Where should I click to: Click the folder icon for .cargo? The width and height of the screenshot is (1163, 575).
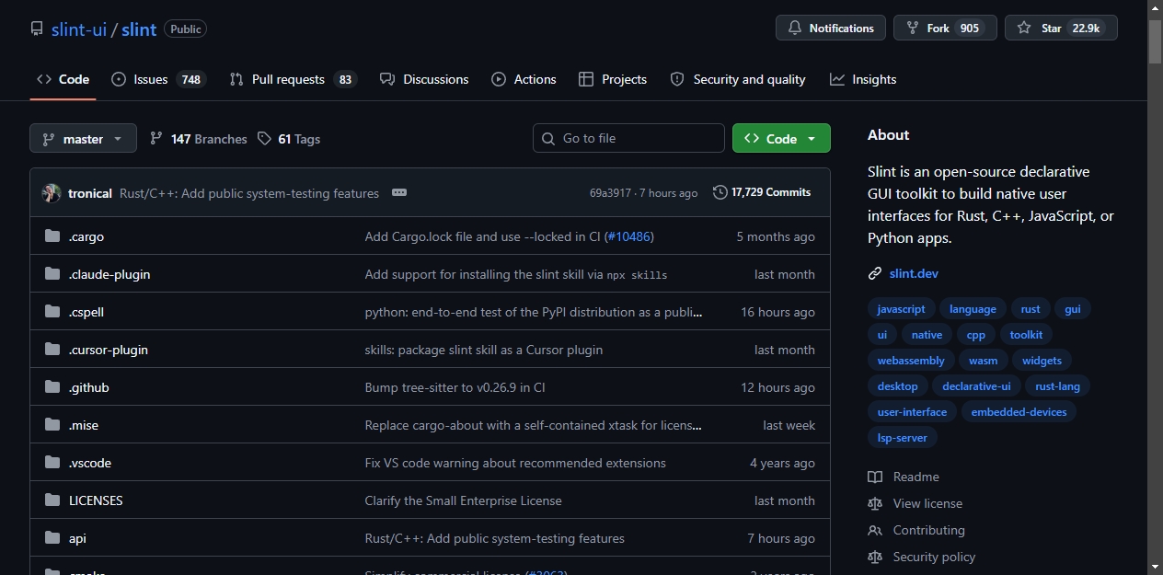click(x=52, y=236)
